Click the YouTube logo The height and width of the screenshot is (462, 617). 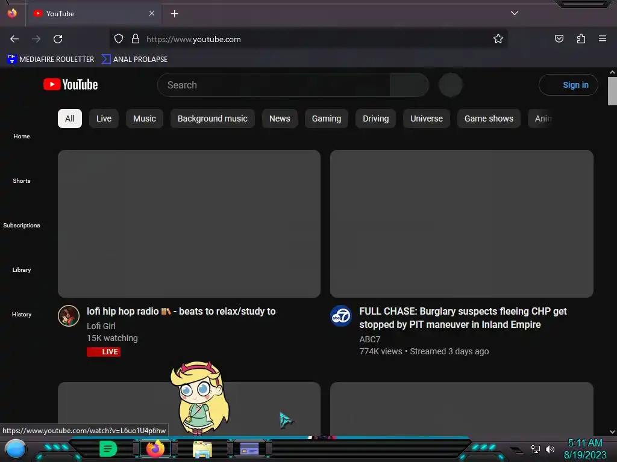[x=70, y=84]
